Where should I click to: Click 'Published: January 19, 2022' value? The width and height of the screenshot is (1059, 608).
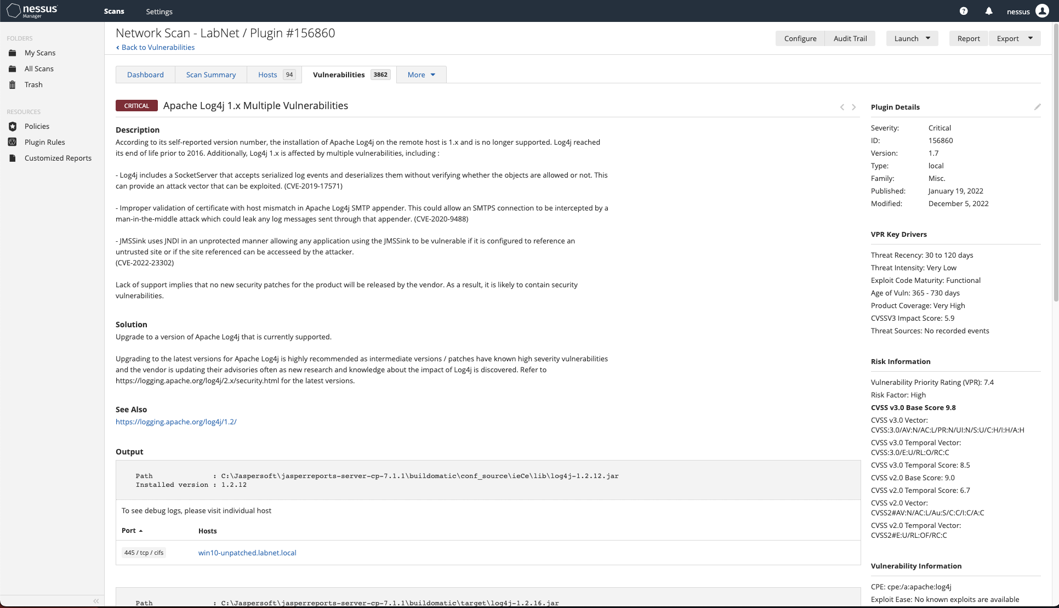click(956, 191)
